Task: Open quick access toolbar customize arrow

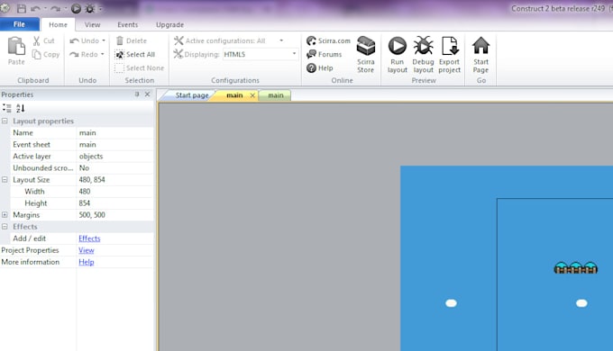Action: (x=100, y=9)
